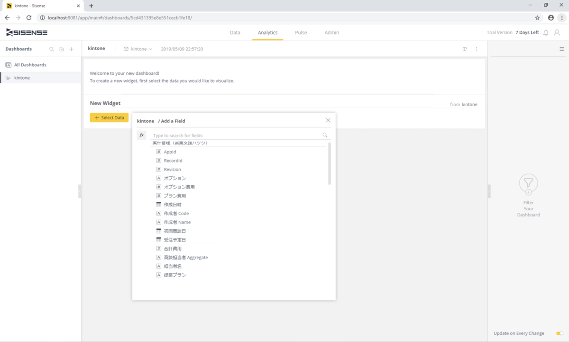569x342 pixels.
Task: Click the kintone dashboard title
Action: [x=96, y=49]
